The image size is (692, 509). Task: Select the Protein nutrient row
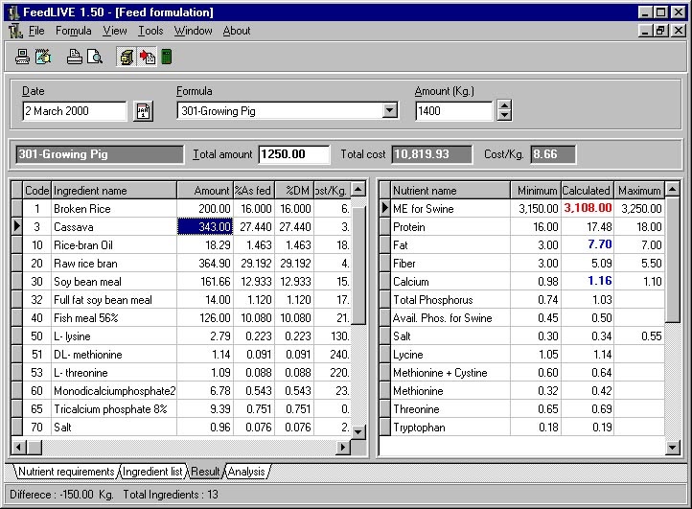tap(521, 227)
